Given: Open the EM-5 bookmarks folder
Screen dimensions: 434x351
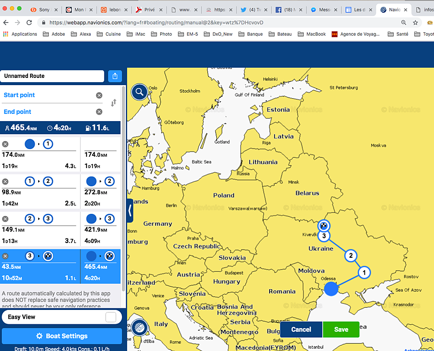Looking at the screenshot, I should [x=188, y=34].
